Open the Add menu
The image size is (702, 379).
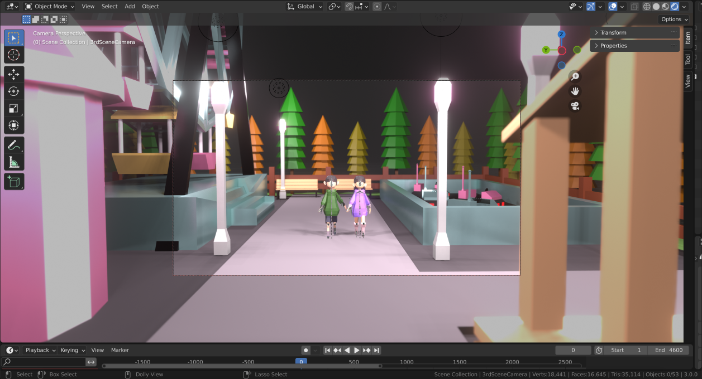130,7
